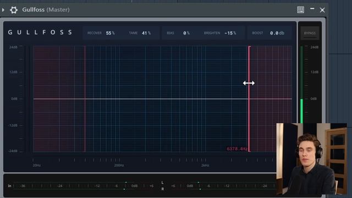Select the low frequency limit line
352x198 pixels.
pos(85,99)
